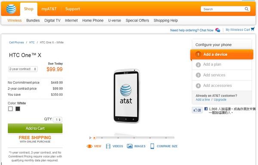258x165 pixels.
Task: Select the eye View icon
Action: (89, 146)
